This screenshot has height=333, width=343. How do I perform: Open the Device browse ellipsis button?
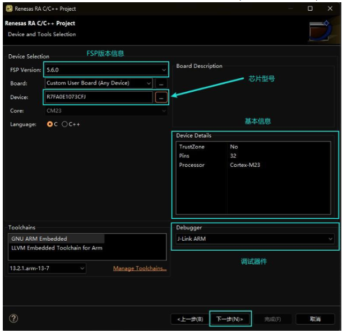coord(161,97)
